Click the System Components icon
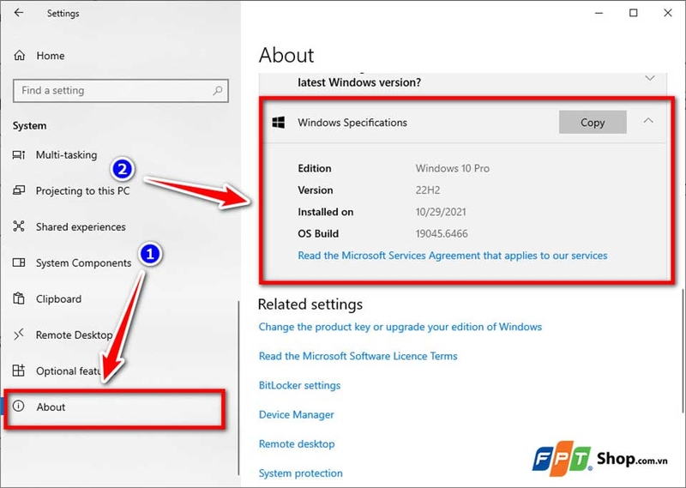This screenshot has width=686, height=488. [x=19, y=262]
